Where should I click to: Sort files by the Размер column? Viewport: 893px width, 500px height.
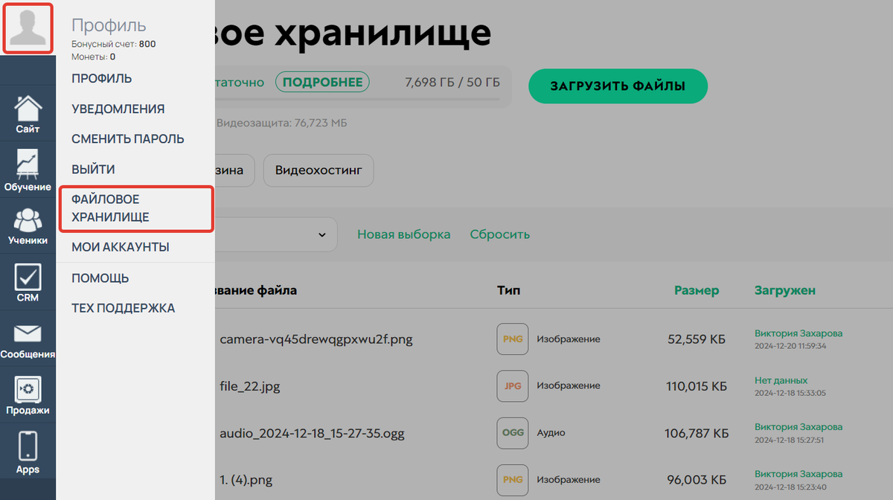pos(697,290)
